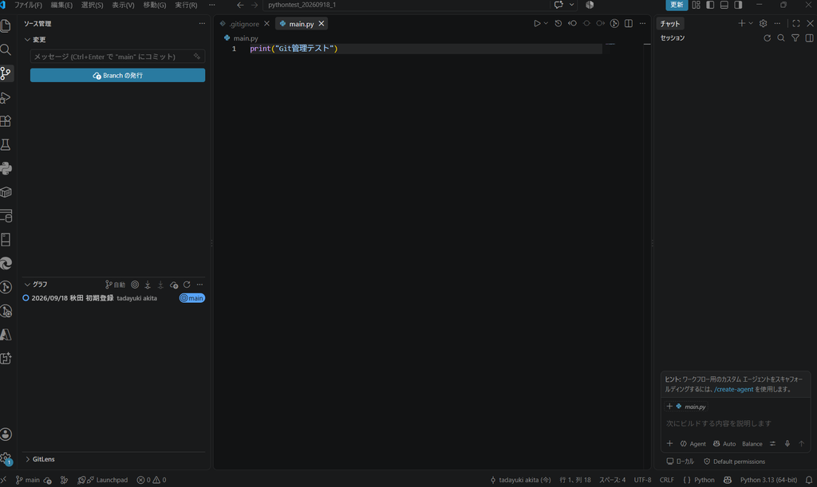Refresh the source control graph
Screen dimensions: 817x487
(x=187, y=285)
